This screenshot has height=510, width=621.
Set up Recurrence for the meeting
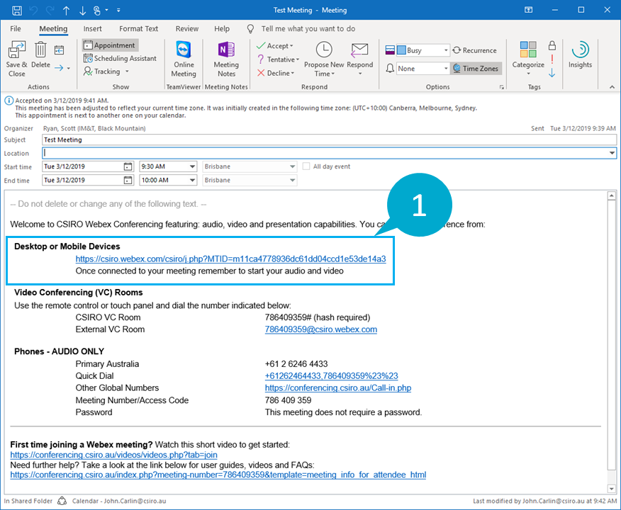click(x=474, y=50)
